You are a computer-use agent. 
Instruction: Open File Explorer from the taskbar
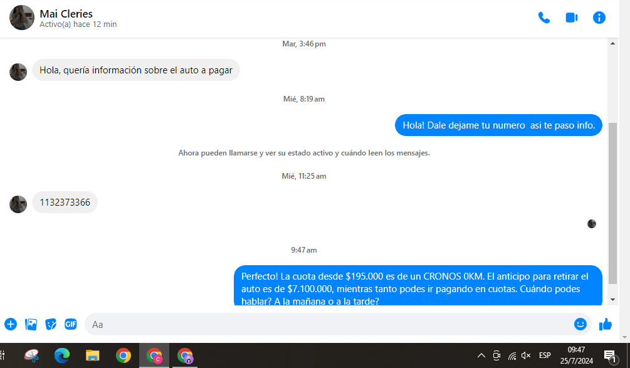pos(92,355)
